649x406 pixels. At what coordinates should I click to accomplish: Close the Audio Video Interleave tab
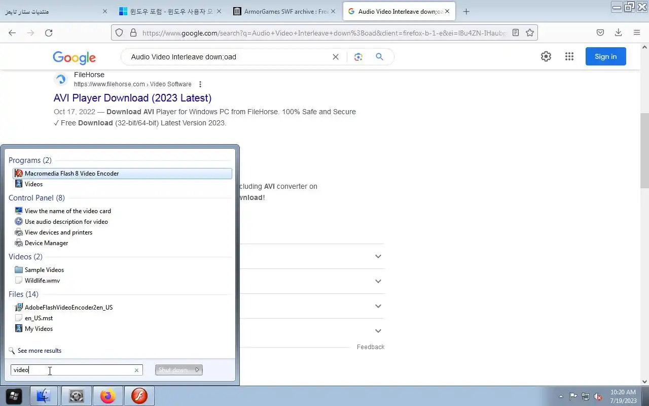click(447, 11)
